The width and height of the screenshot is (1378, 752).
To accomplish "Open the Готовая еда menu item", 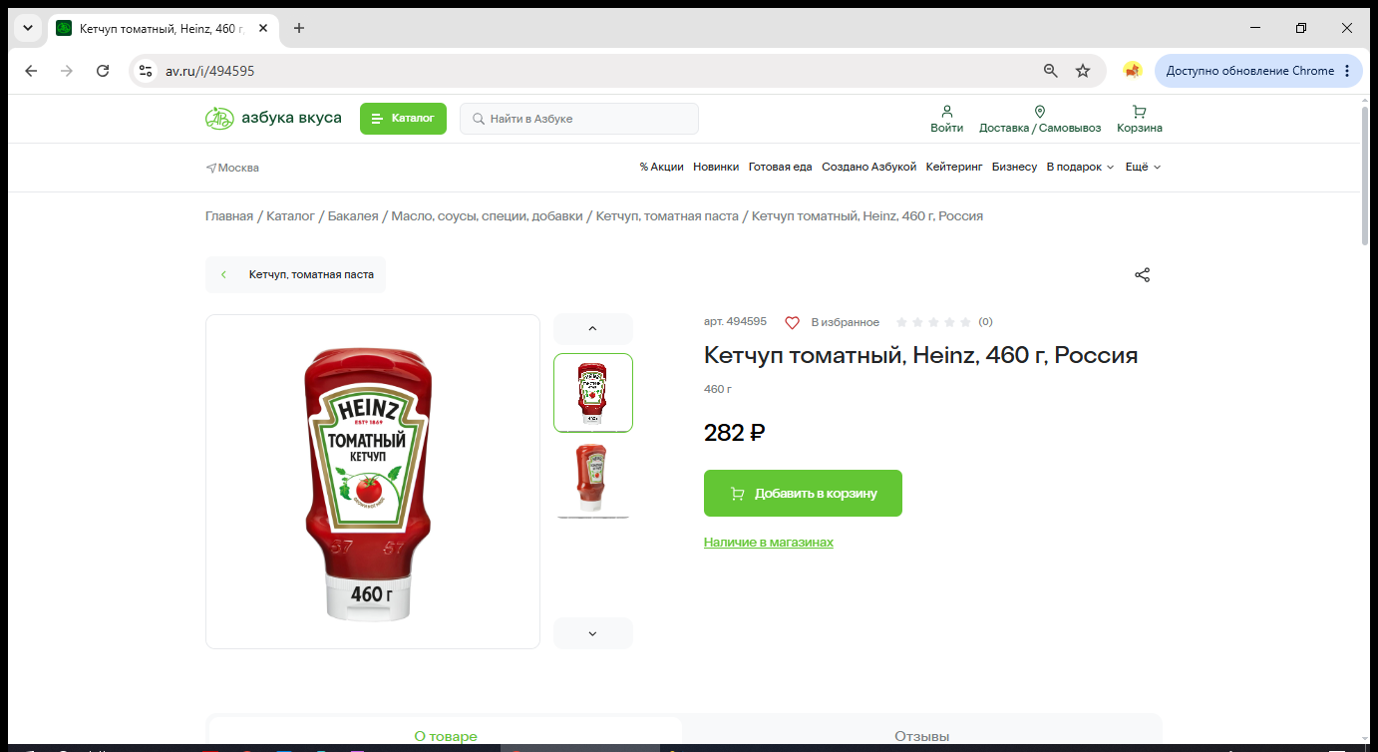I will 781,167.
